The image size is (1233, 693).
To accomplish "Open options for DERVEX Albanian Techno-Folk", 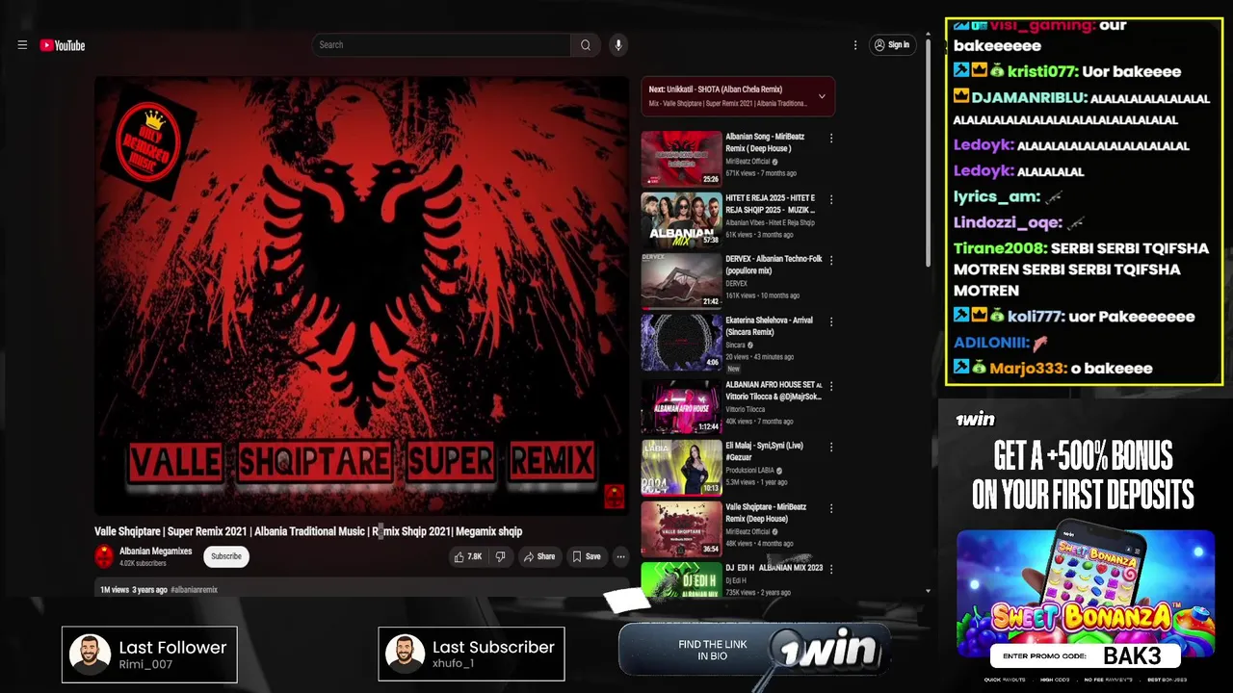I will [x=831, y=261].
